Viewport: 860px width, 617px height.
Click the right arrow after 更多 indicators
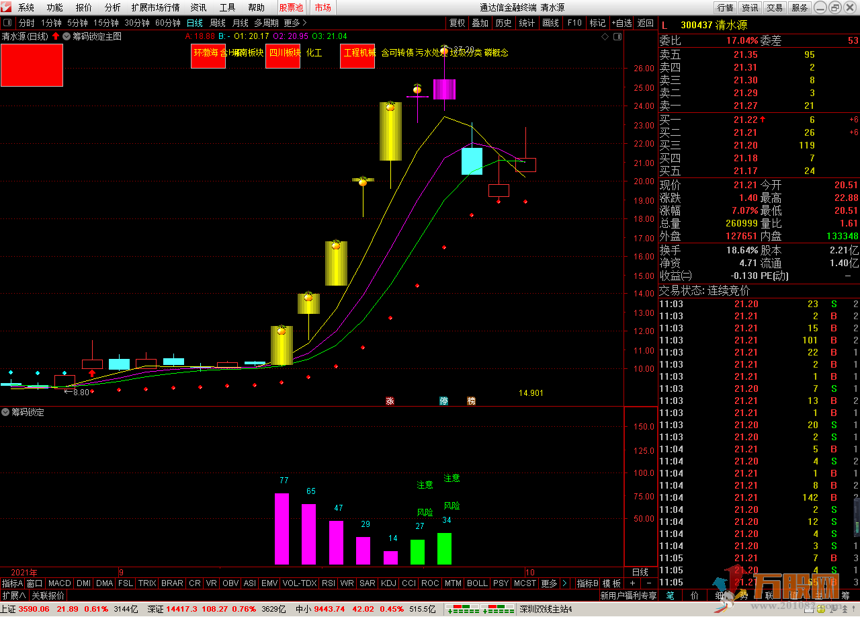[564, 583]
